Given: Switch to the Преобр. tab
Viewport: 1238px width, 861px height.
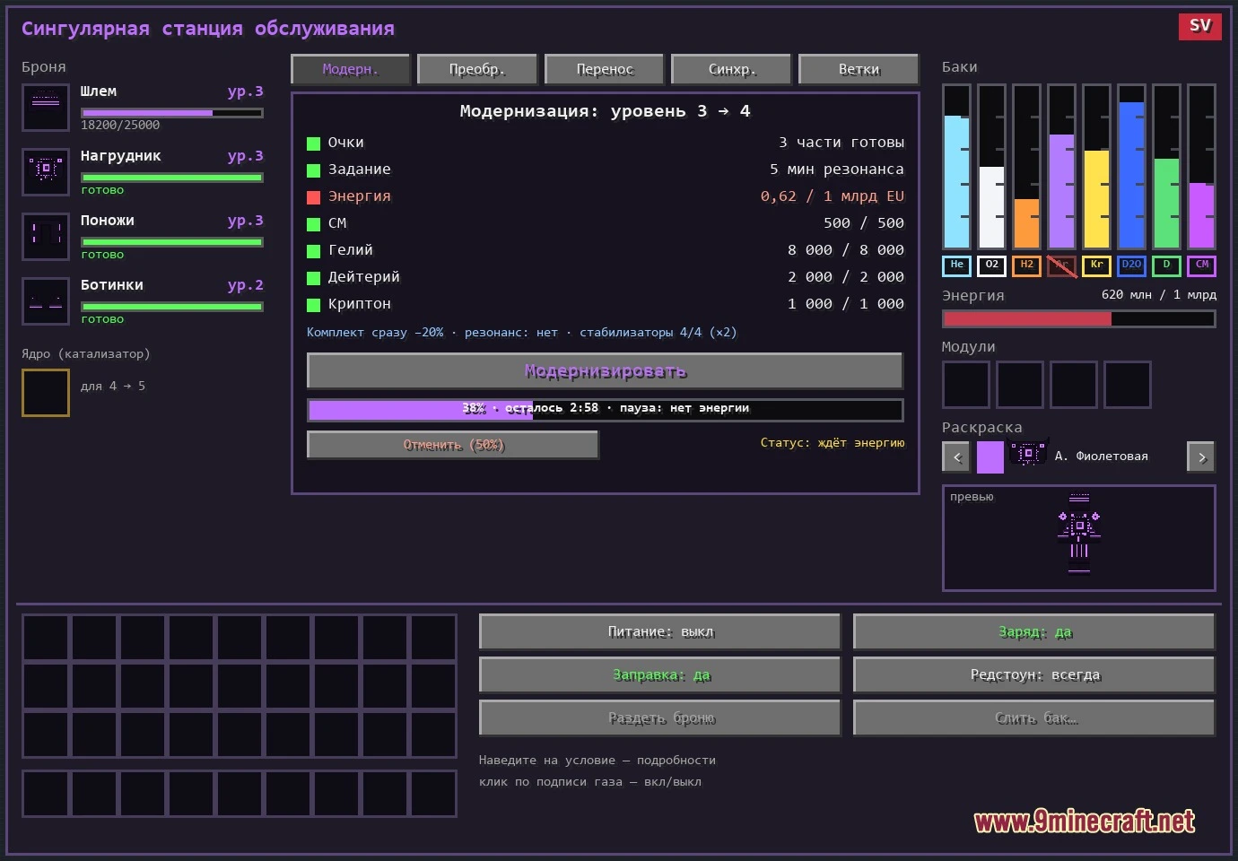Looking at the screenshot, I should click(x=477, y=69).
